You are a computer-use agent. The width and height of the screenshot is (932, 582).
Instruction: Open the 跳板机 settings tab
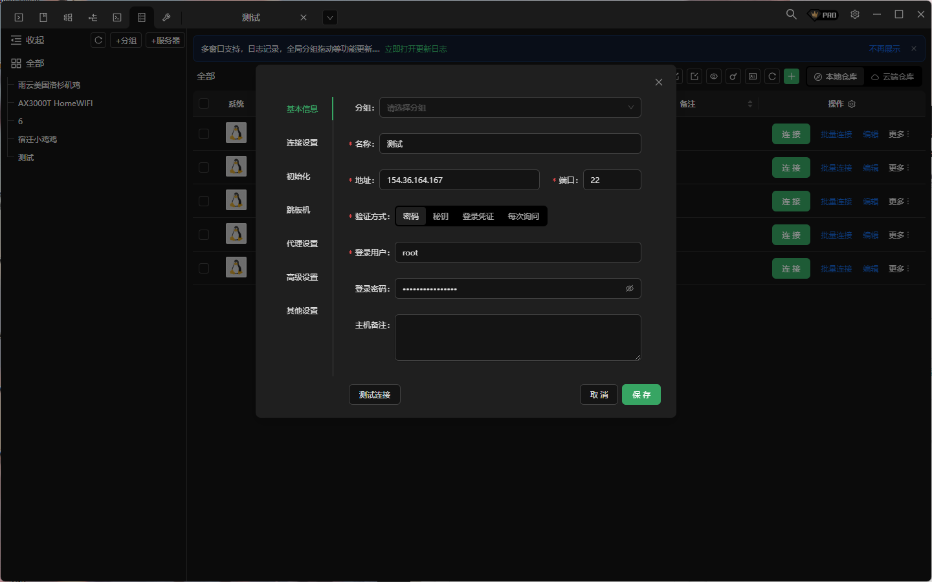[298, 210]
